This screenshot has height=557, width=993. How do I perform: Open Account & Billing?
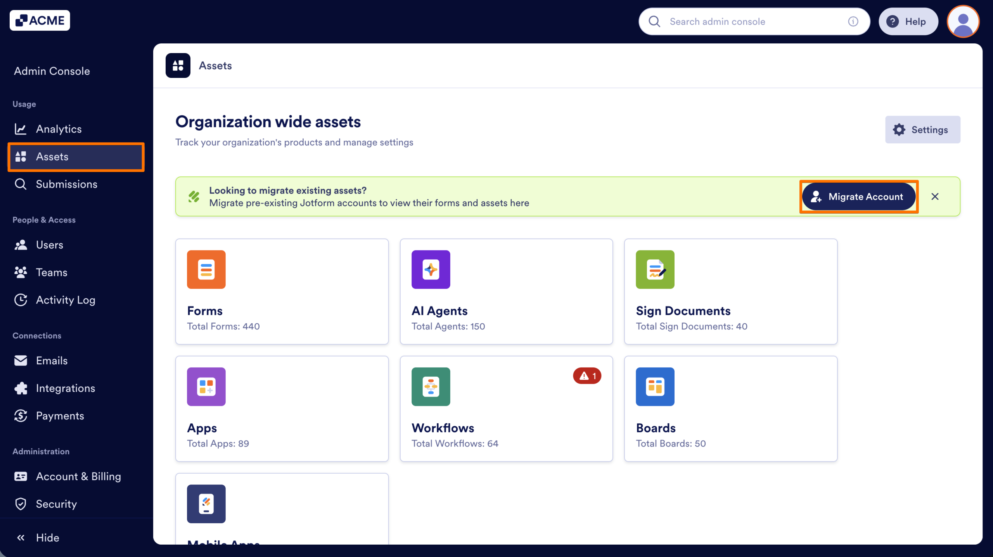pyautogui.click(x=76, y=476)
